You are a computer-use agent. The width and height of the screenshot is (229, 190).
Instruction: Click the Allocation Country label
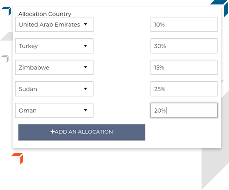(x=45, y=14)
